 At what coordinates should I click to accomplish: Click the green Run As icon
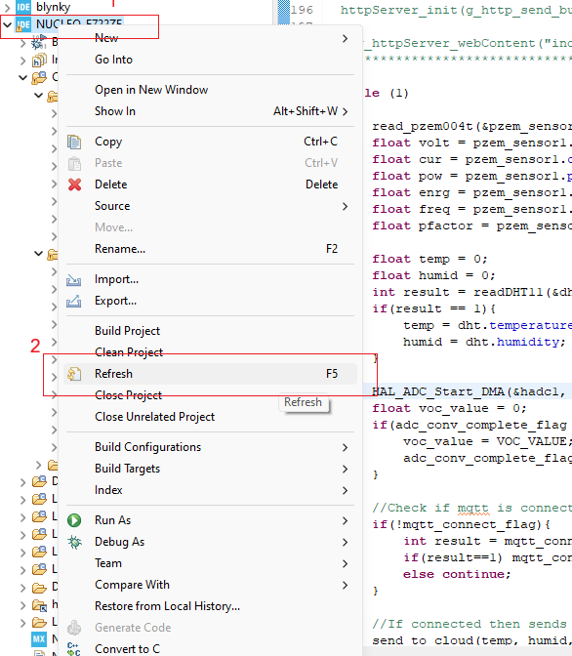click(x=74, y=520)
